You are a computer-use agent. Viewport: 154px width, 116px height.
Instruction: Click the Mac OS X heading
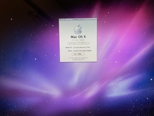pos(78,37)
